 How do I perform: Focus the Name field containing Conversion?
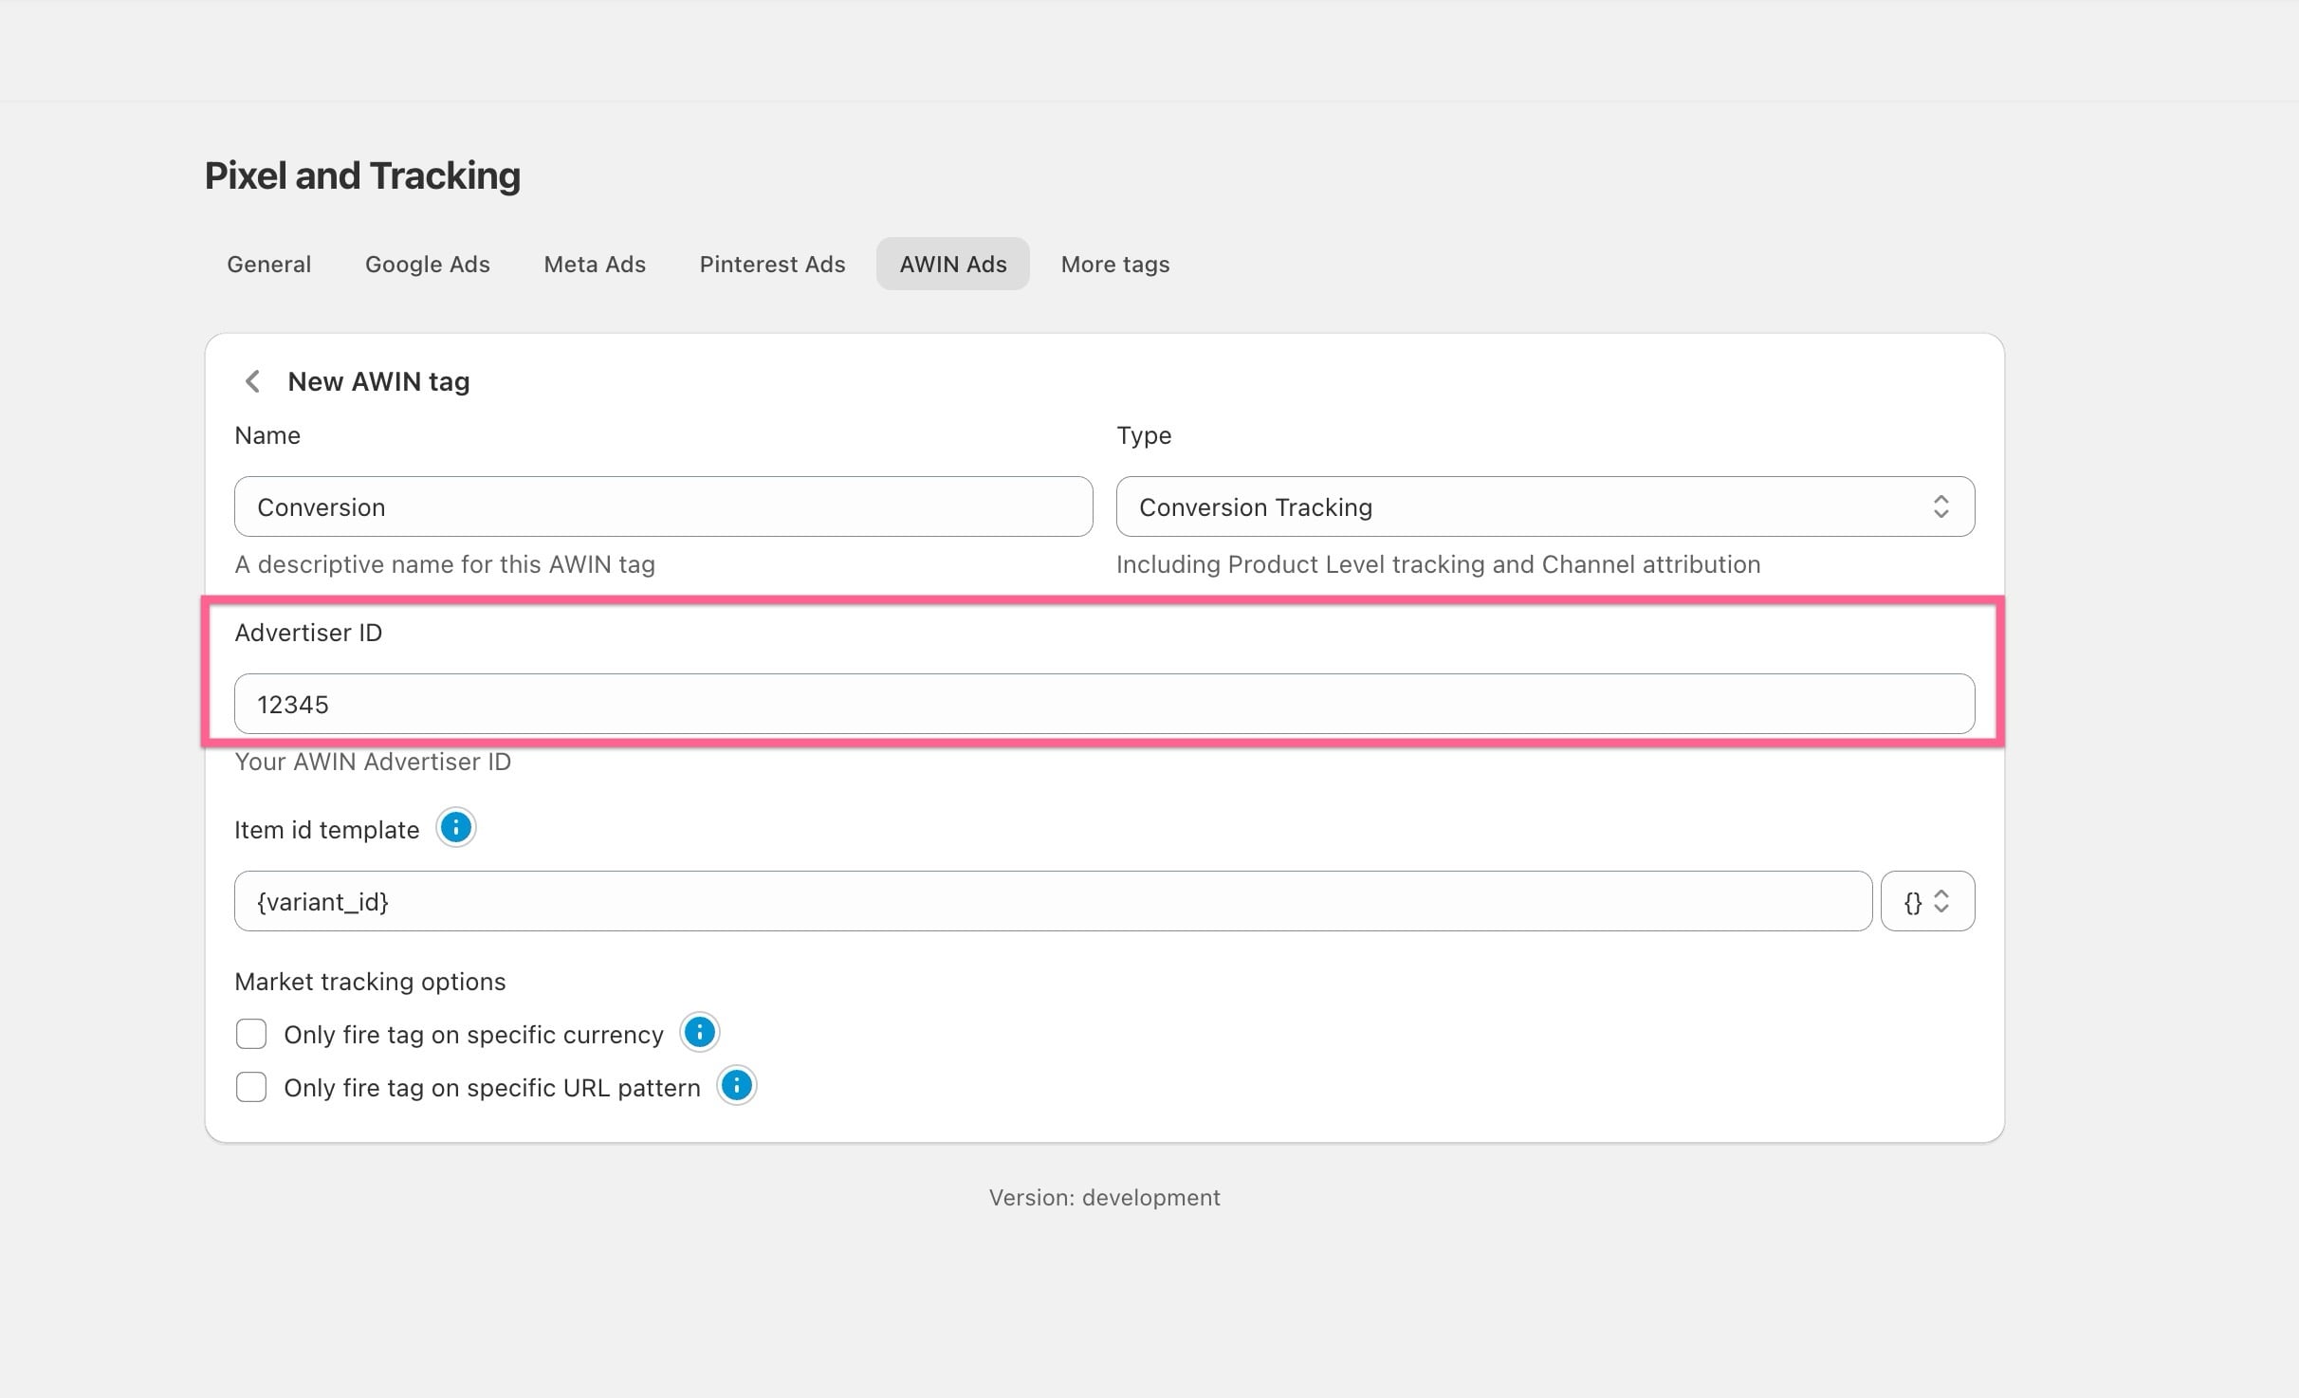pos(663,506)
